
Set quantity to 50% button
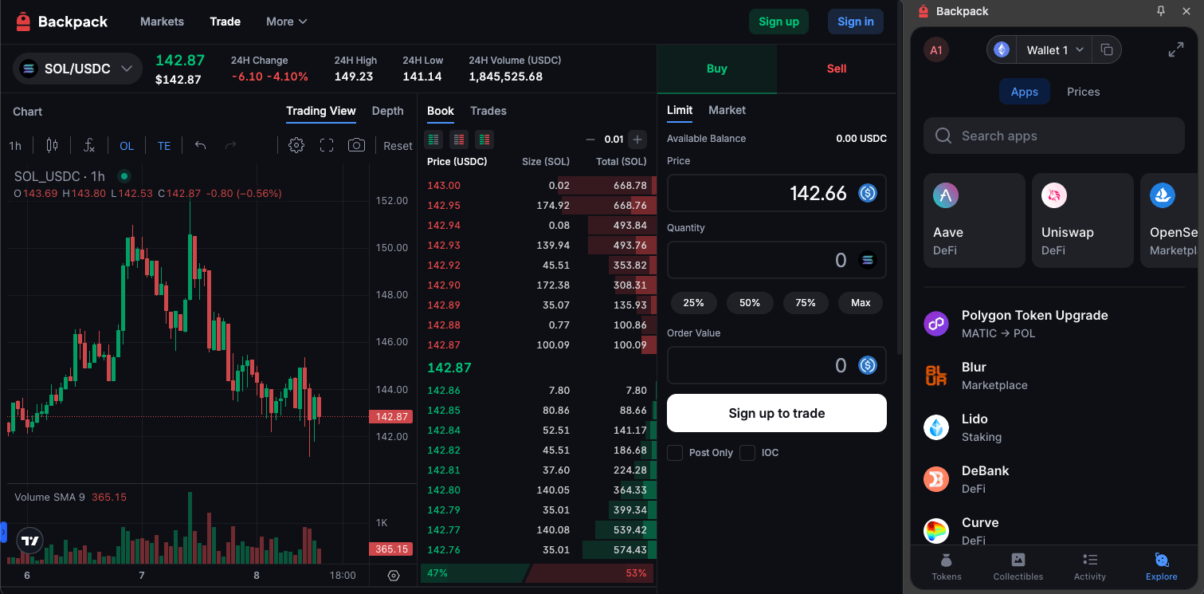pyautogui.click(x=750, y=303)
